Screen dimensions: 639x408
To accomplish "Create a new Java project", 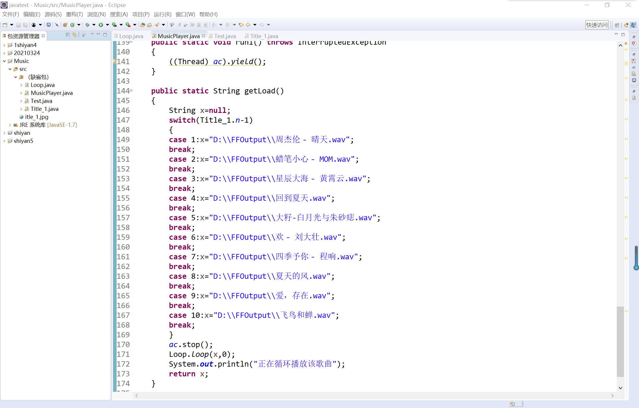I will coord(65,25).
